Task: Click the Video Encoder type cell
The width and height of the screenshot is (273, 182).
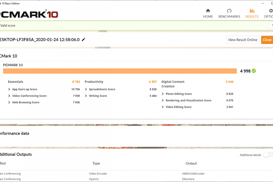Action: 98,174
